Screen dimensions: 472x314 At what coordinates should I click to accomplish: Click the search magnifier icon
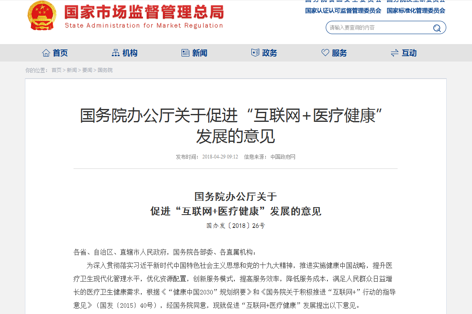pyautogui.click(x=437, y=28)
